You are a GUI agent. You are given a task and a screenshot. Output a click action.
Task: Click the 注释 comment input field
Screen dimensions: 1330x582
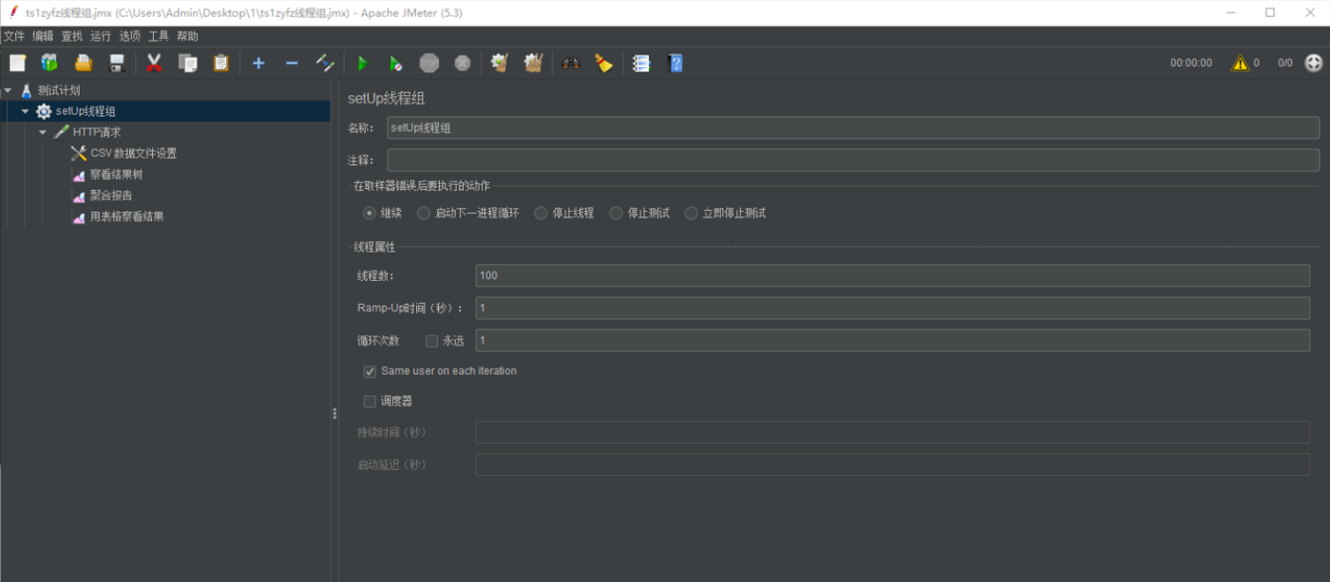click(x=853, y=160)
